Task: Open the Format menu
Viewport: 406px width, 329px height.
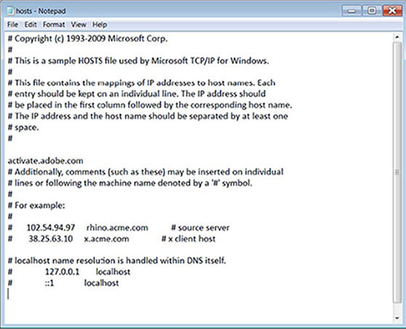Action: (54, 25)
